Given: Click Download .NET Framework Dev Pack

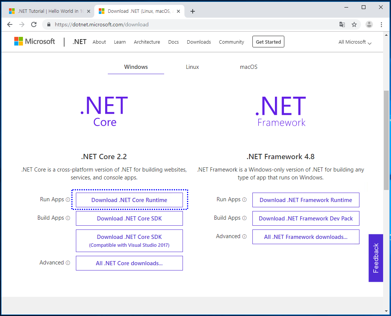Looking at the screenshot, I should (306, 218).
